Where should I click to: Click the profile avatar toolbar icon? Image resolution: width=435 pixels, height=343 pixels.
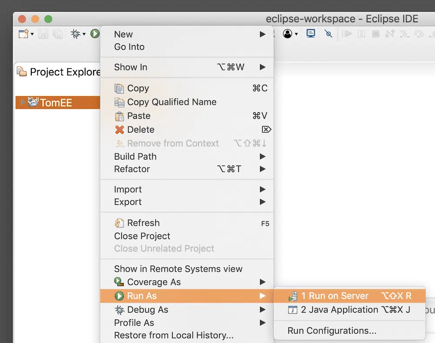coord(288,34)
